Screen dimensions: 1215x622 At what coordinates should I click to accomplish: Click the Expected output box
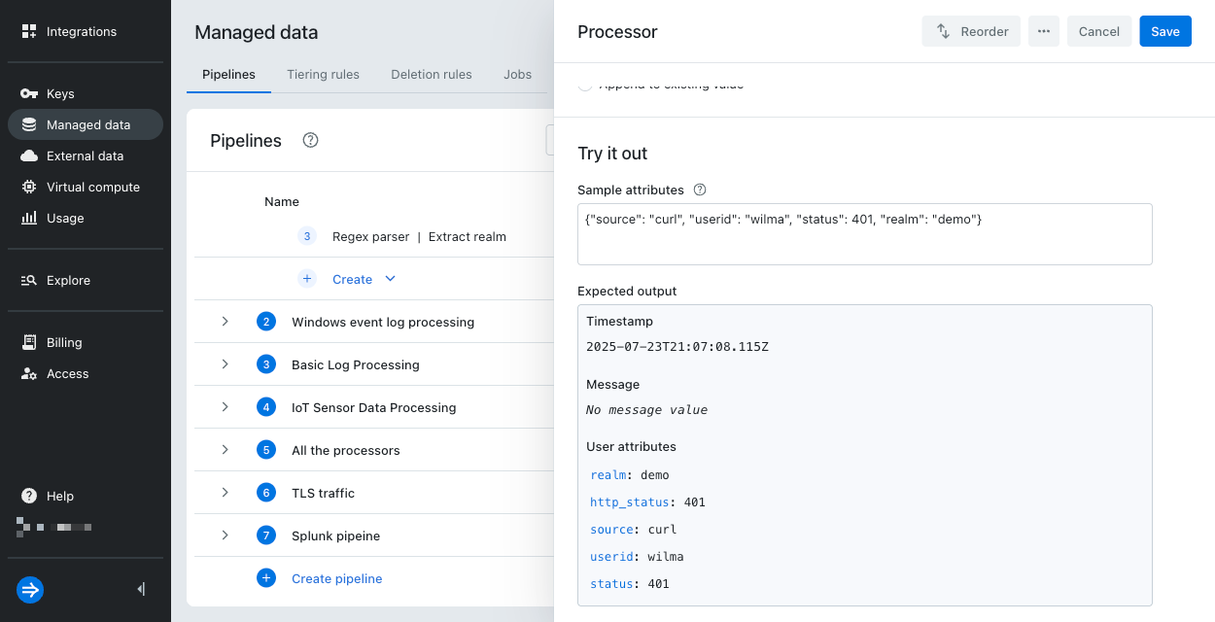[x=865, y=456]
